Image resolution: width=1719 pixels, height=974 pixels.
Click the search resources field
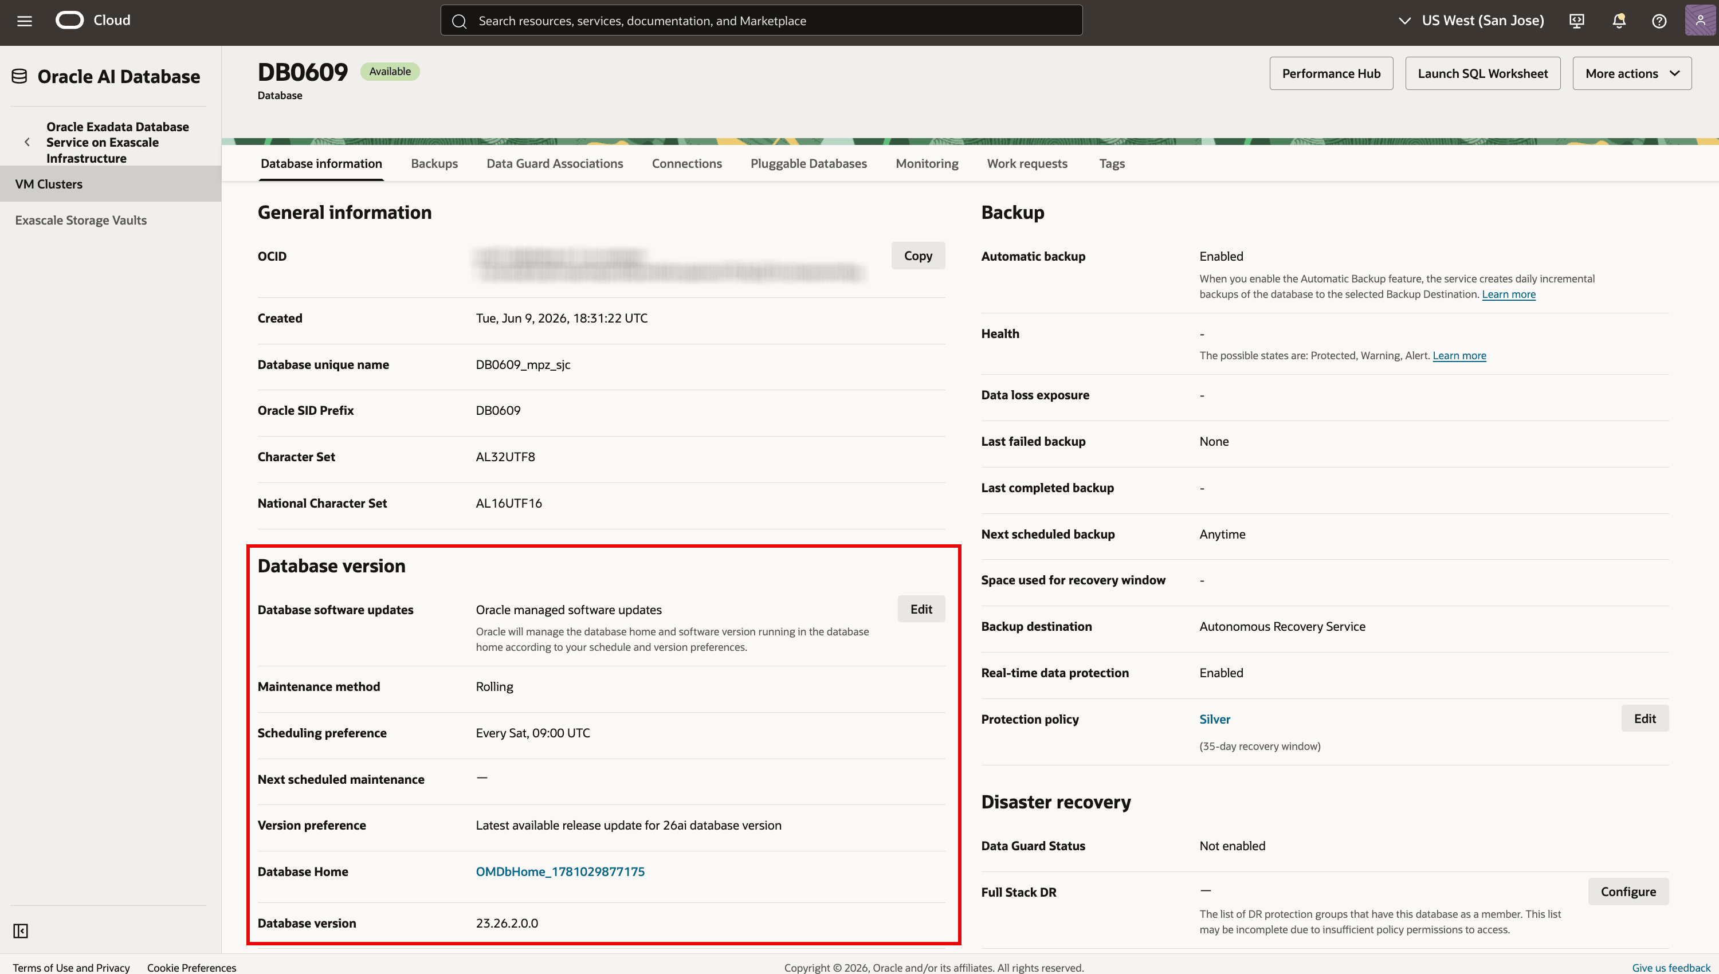[761, 21]
